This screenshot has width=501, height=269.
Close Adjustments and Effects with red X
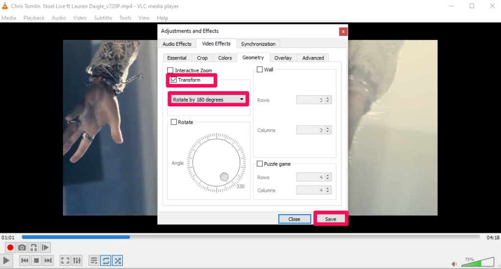343,32
